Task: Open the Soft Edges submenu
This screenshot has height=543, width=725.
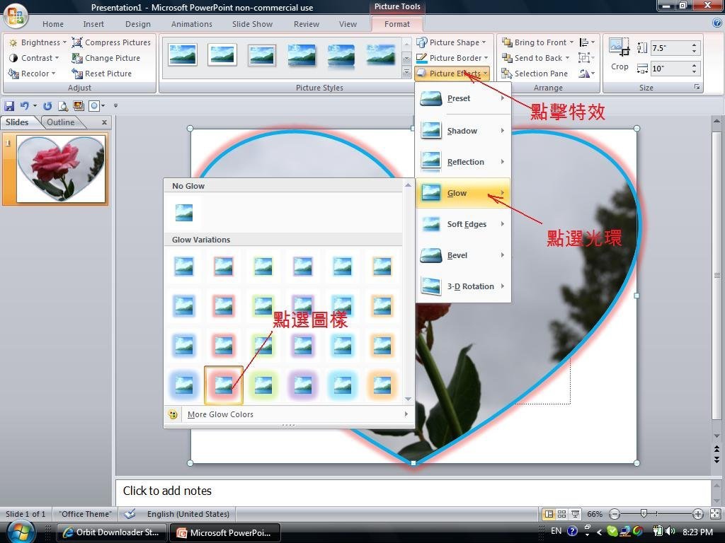Action: [x=463, y=224]
